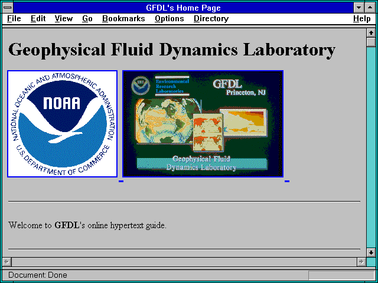
Task: Click the horizontal scrollbar left arrow
Action: click(x=7, y=262)
